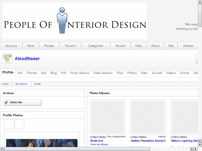Viewport: 202px width, 151px height.
Task: Click the horizontal scrollbar right arrow at far right
Action: click(196, 149)
